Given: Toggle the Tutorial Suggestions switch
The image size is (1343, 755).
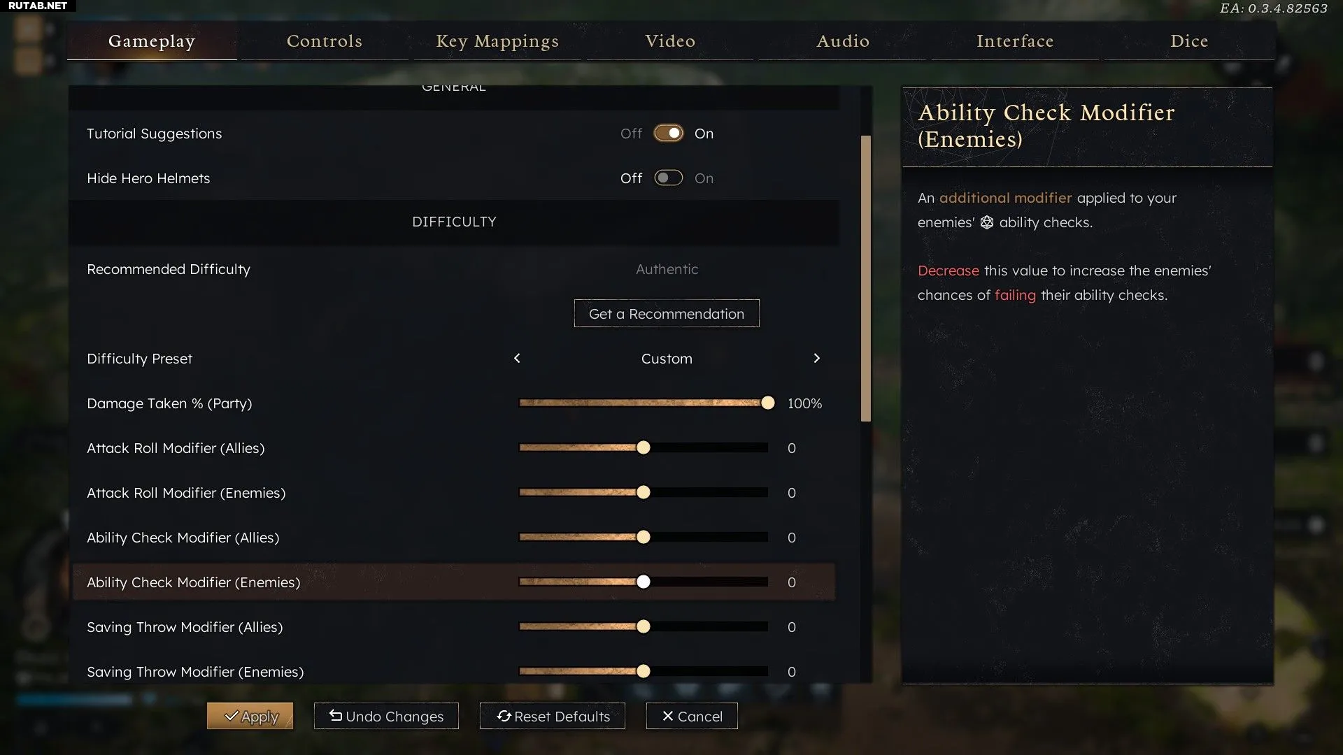Looking at the screenshot, I should point(668,133).
